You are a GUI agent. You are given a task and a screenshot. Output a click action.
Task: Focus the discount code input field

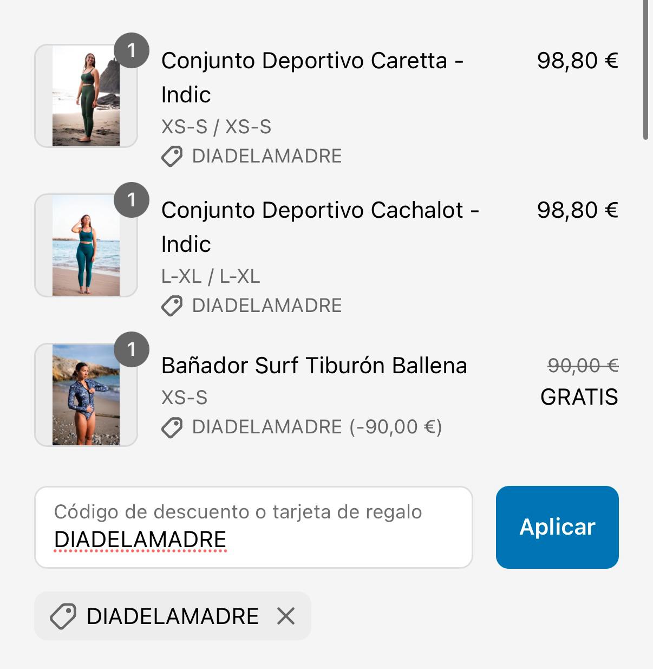coord(253,527)
